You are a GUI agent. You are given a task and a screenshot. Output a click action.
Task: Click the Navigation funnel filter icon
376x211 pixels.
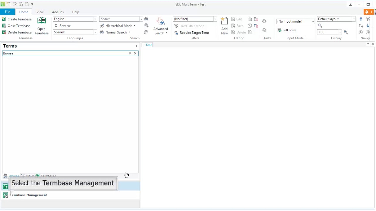[x=368, y=19]
